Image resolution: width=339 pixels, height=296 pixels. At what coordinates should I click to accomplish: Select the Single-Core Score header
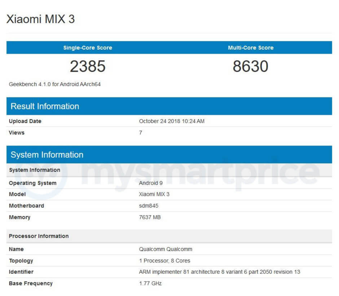pos(88,48)
